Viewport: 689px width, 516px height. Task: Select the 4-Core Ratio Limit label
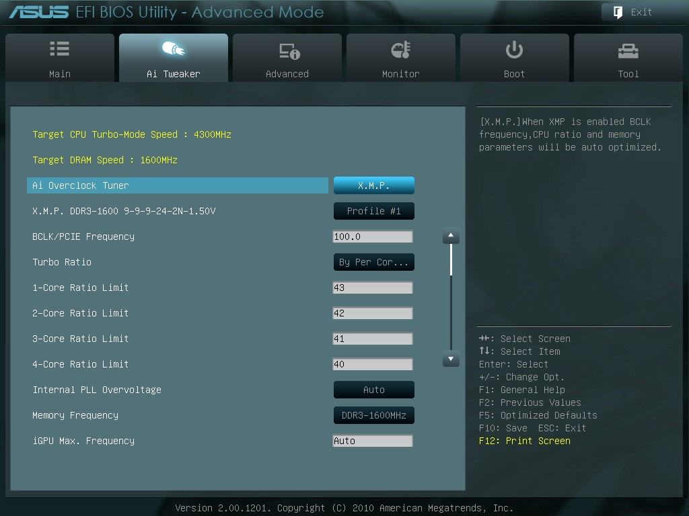click(x=81, y=364)
